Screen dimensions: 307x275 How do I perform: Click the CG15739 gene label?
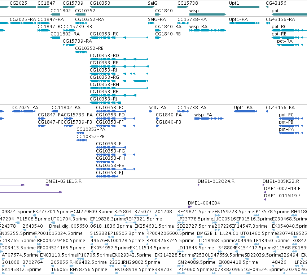pyautogui.click(x=73, y=3)
